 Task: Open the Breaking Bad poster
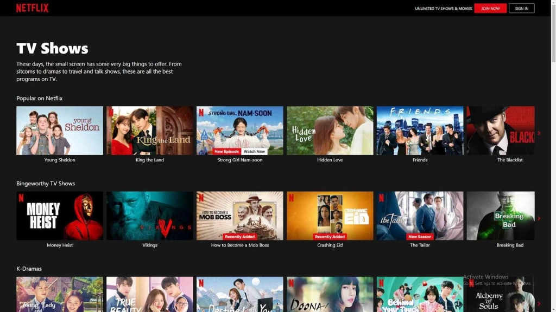click(x=500, y=216)
